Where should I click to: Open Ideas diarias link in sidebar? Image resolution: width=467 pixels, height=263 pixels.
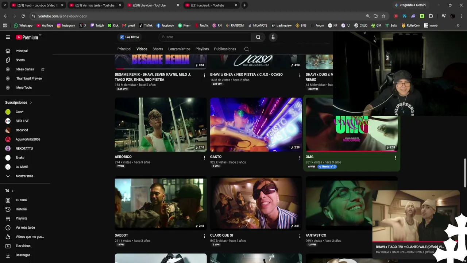25,69
